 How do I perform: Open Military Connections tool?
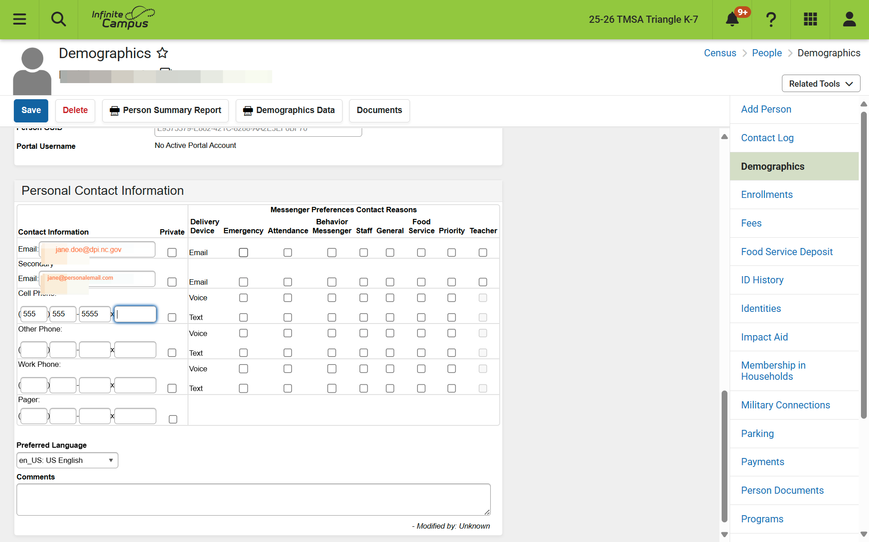[785, 405]
